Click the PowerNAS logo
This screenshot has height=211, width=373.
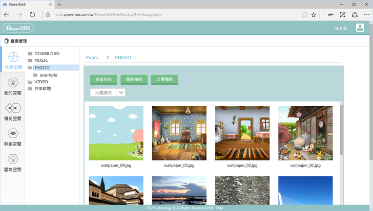point(18,28)
